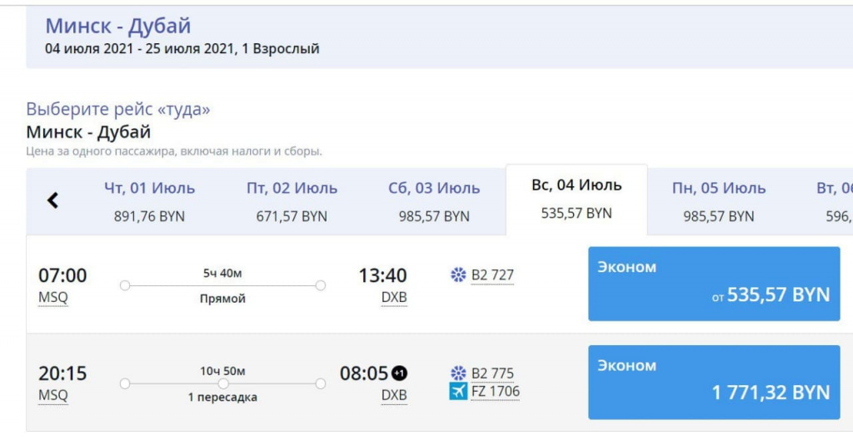Select the Чт, 01 Июль date tab
The image size is (853, 445).
click(x=149, y=201)
